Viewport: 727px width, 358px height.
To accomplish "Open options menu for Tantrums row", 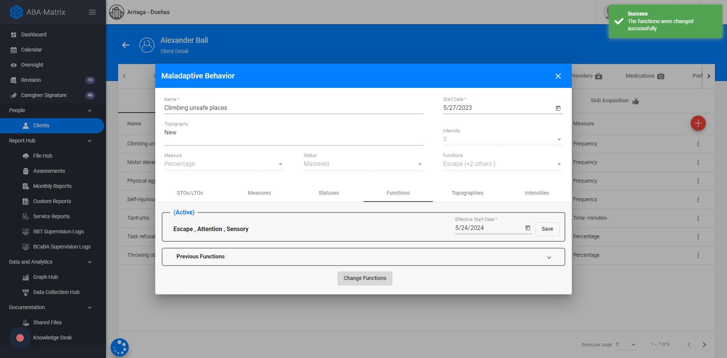I will pos(698,218).
